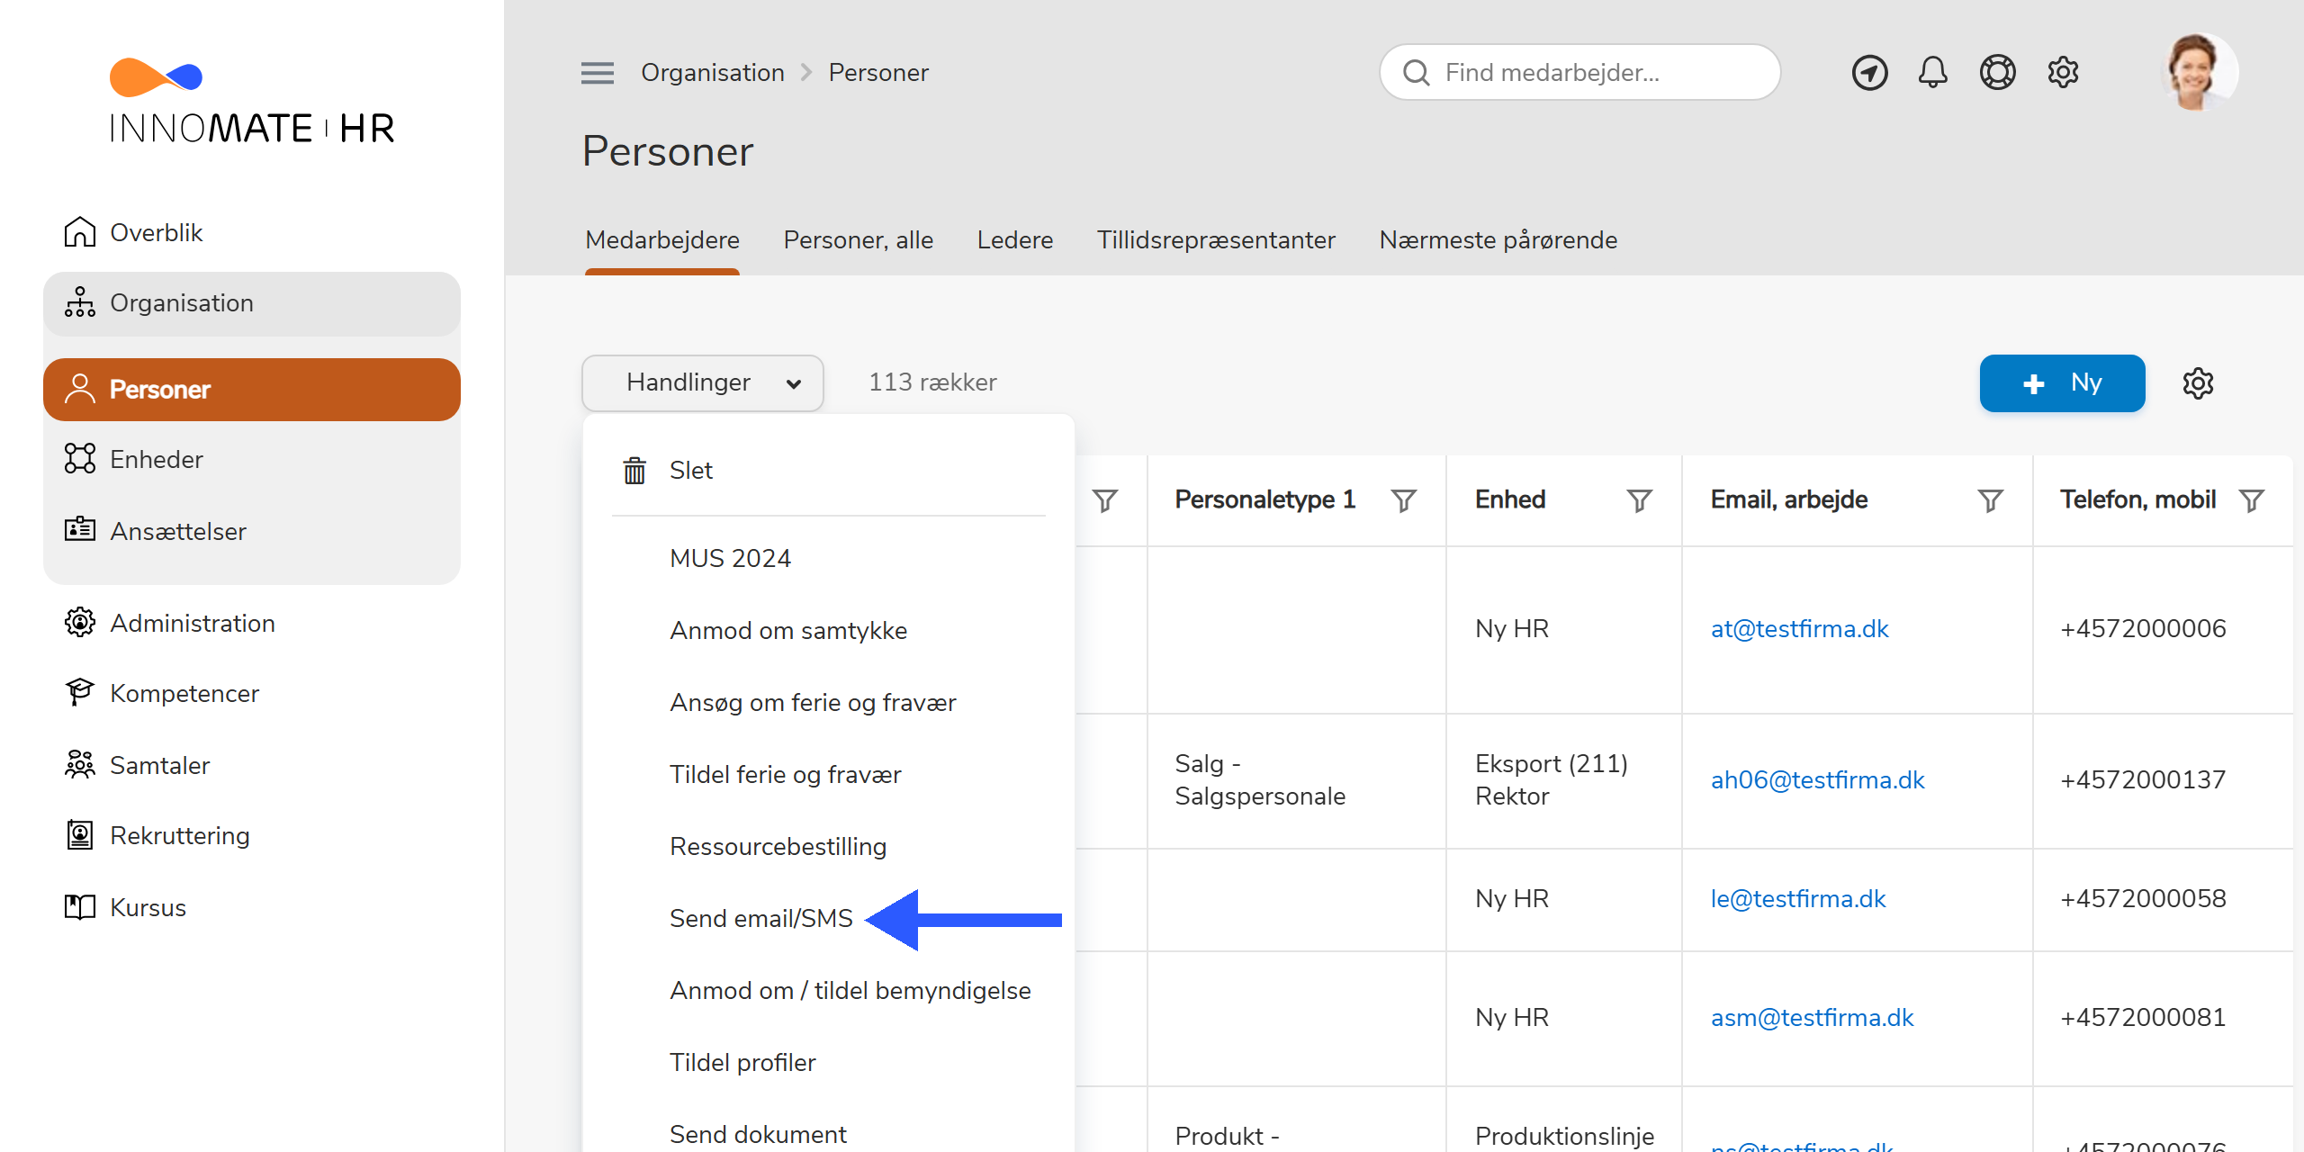
Task: Filter the Telefon, mobil column
Action: (2252, 500)
